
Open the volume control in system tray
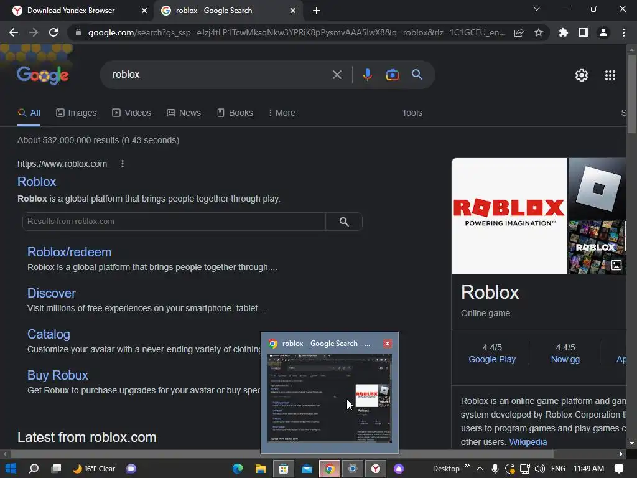(x=539, y=469)
